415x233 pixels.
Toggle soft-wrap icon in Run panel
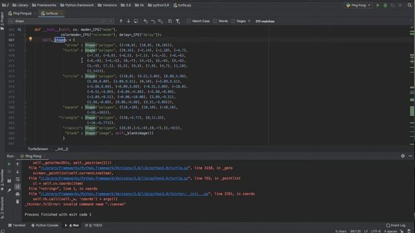(18, 179)
